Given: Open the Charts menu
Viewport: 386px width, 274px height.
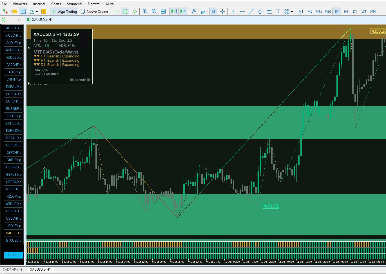Looking at the screenshot, I should [x=56, y=4].
